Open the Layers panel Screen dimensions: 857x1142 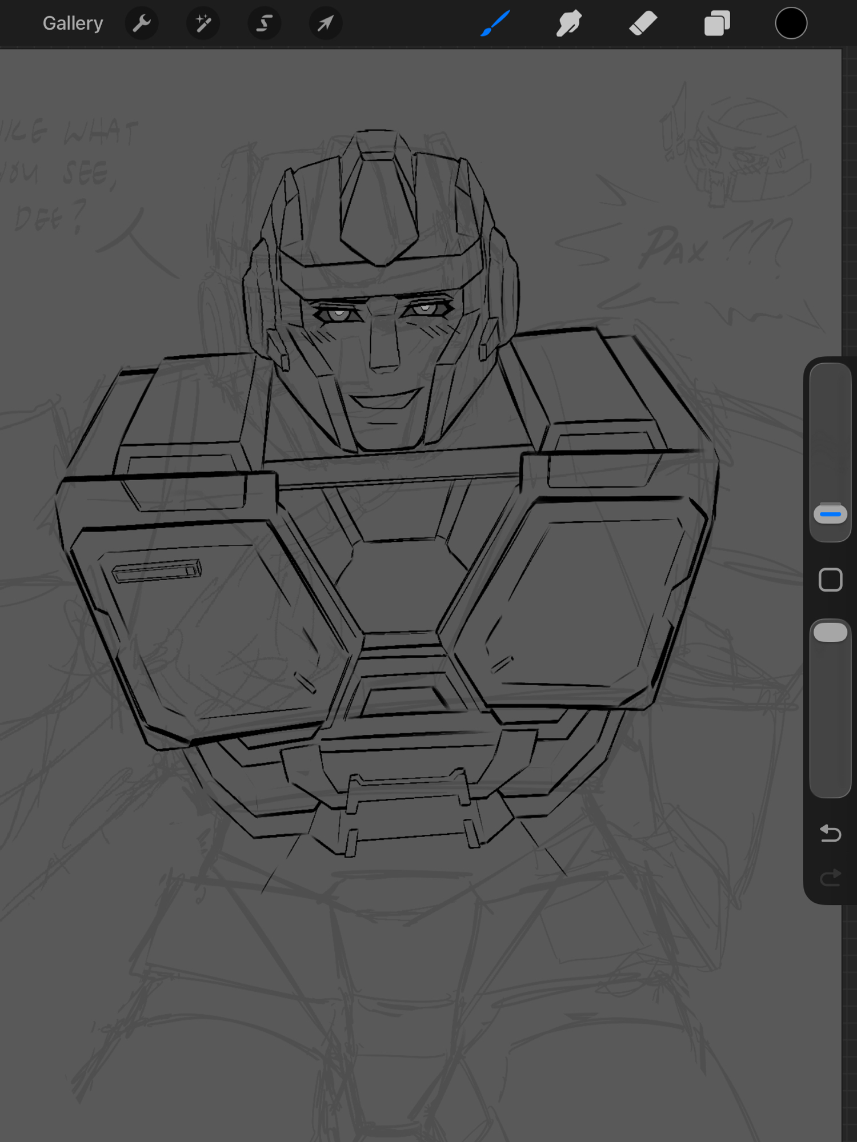[x=717, y=23]
